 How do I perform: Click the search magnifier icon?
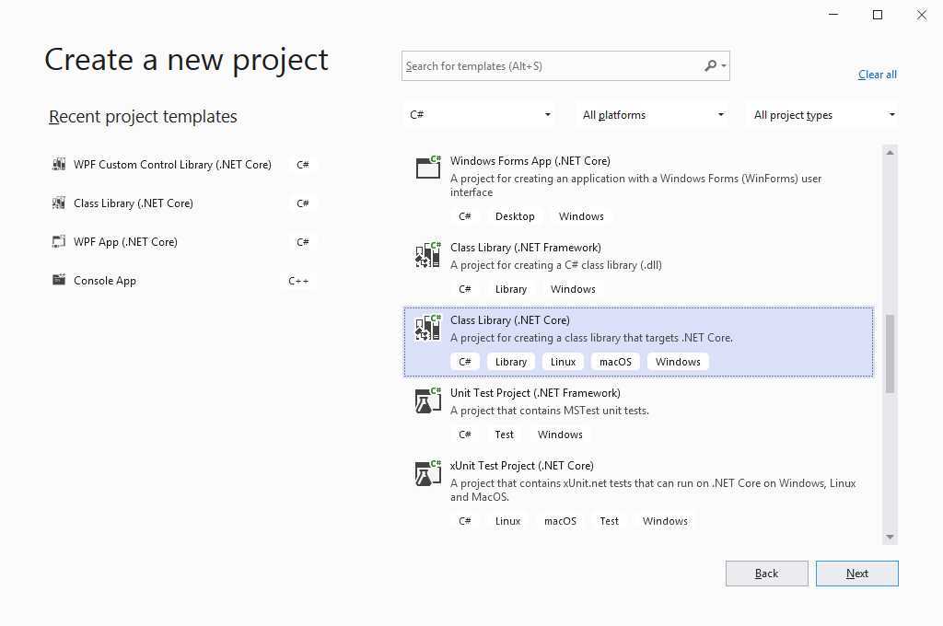(711, 65)
